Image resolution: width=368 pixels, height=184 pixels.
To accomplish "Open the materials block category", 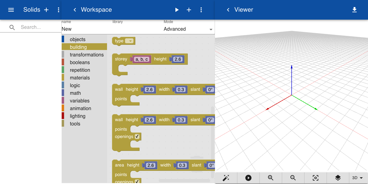I will [x=84, y=78].
